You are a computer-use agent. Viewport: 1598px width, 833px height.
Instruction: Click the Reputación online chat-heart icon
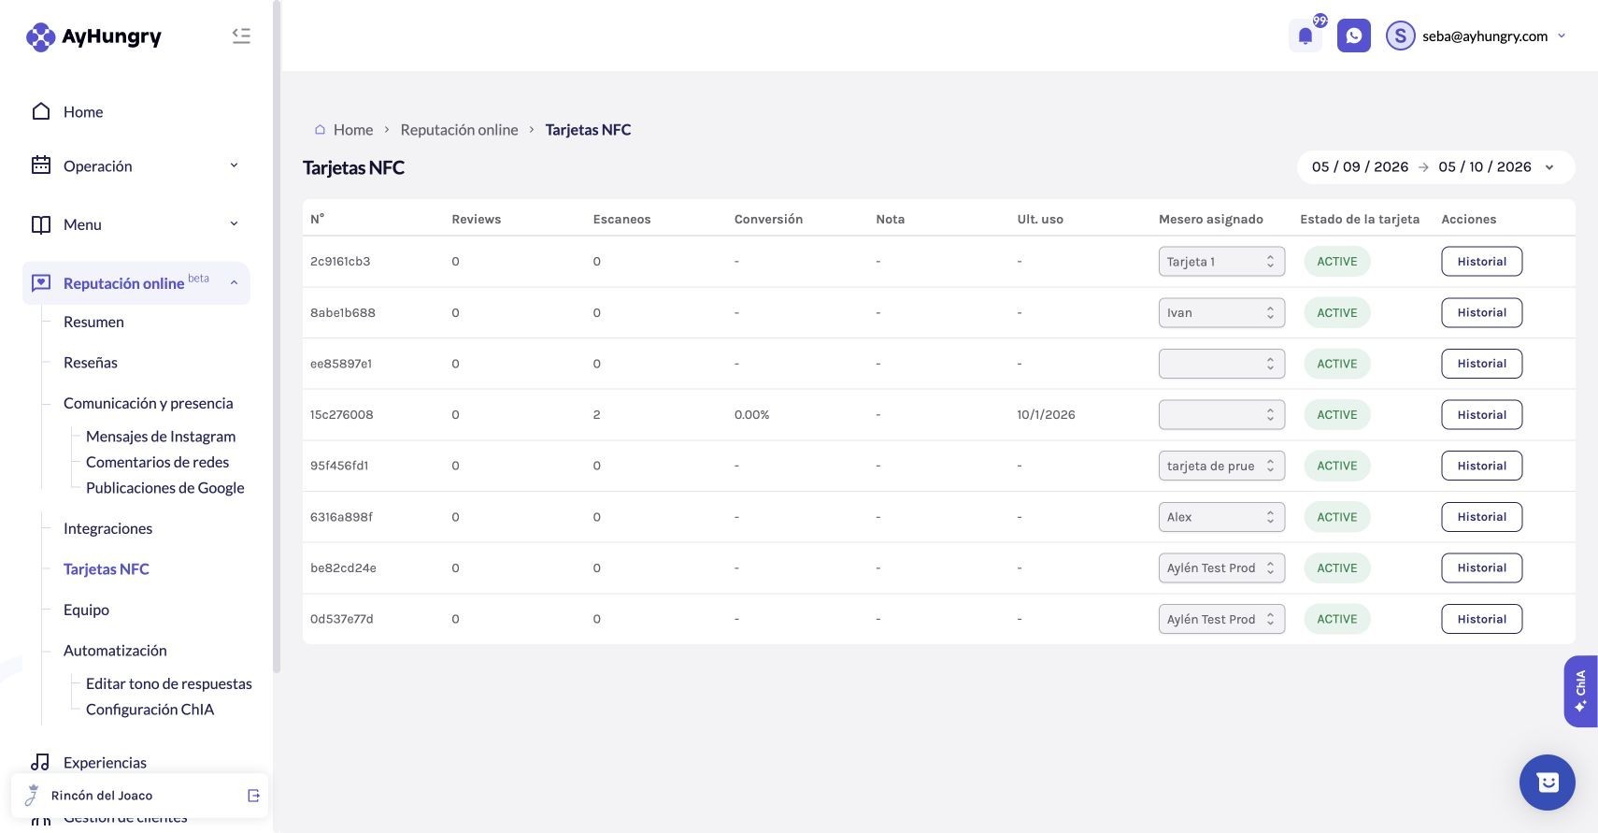[x=41, y=283]
